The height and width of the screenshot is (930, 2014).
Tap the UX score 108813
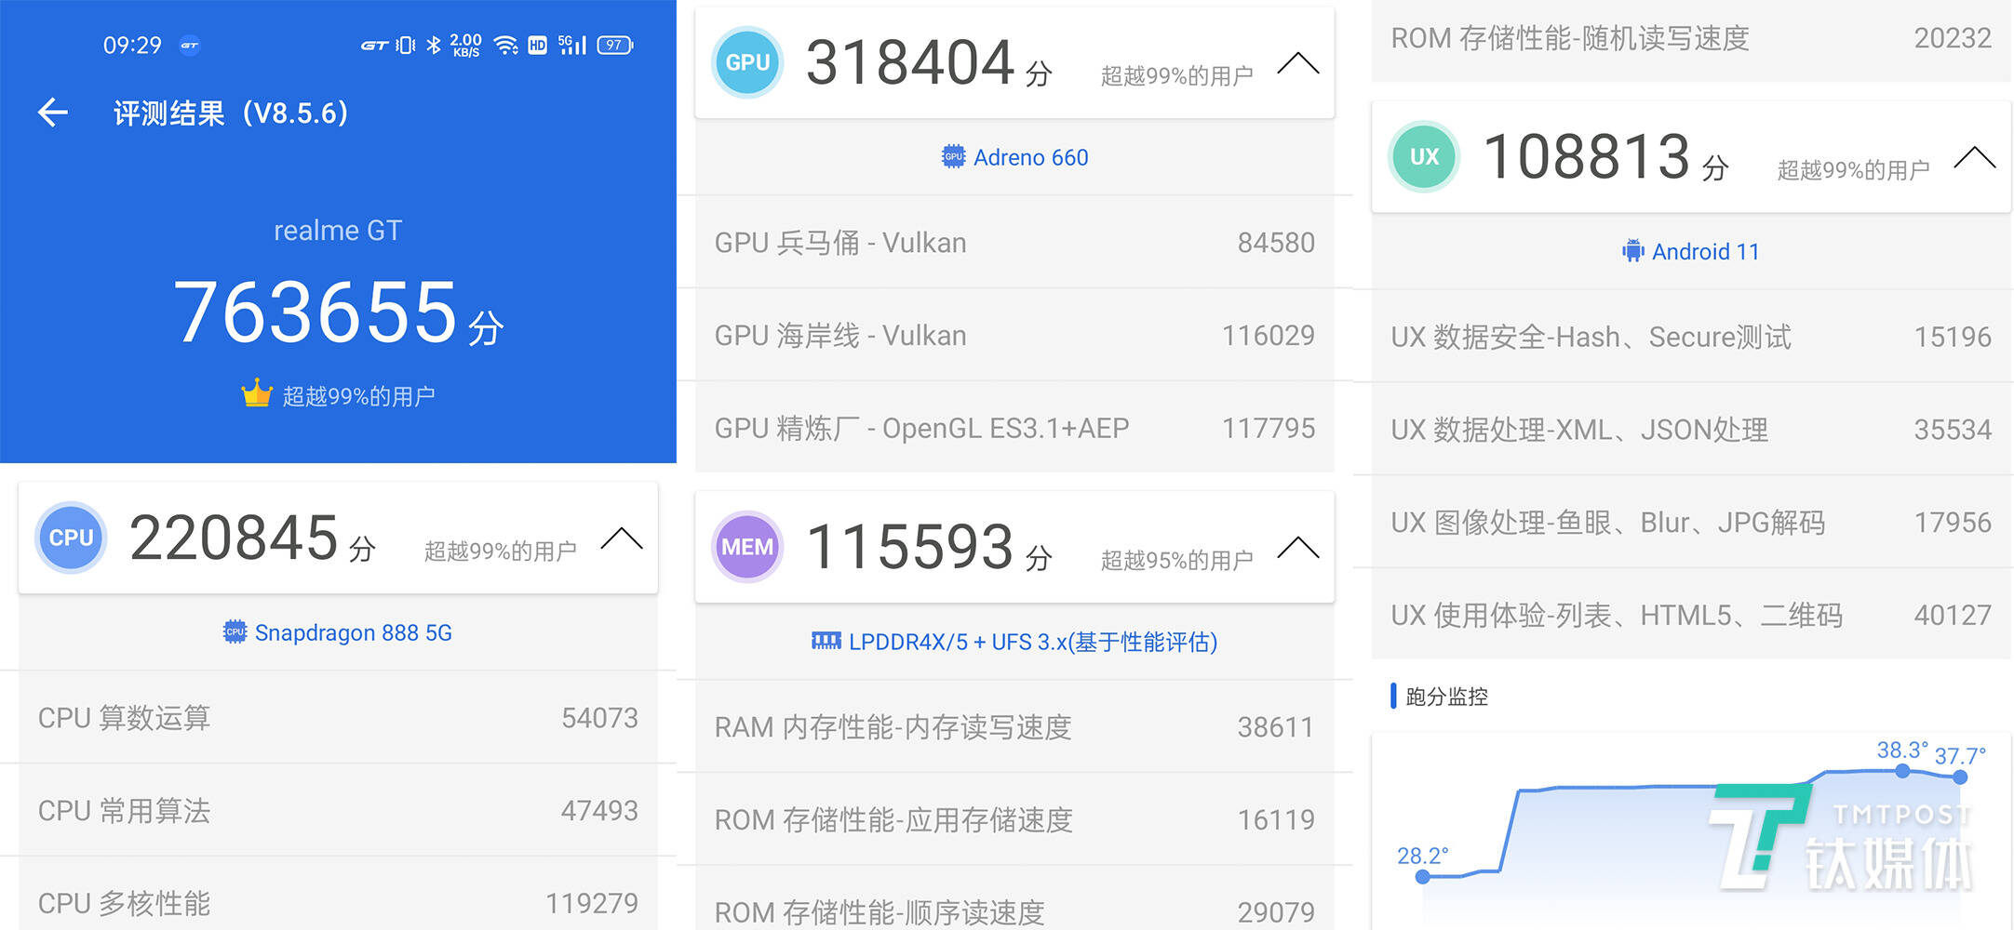coord(1587,156)
